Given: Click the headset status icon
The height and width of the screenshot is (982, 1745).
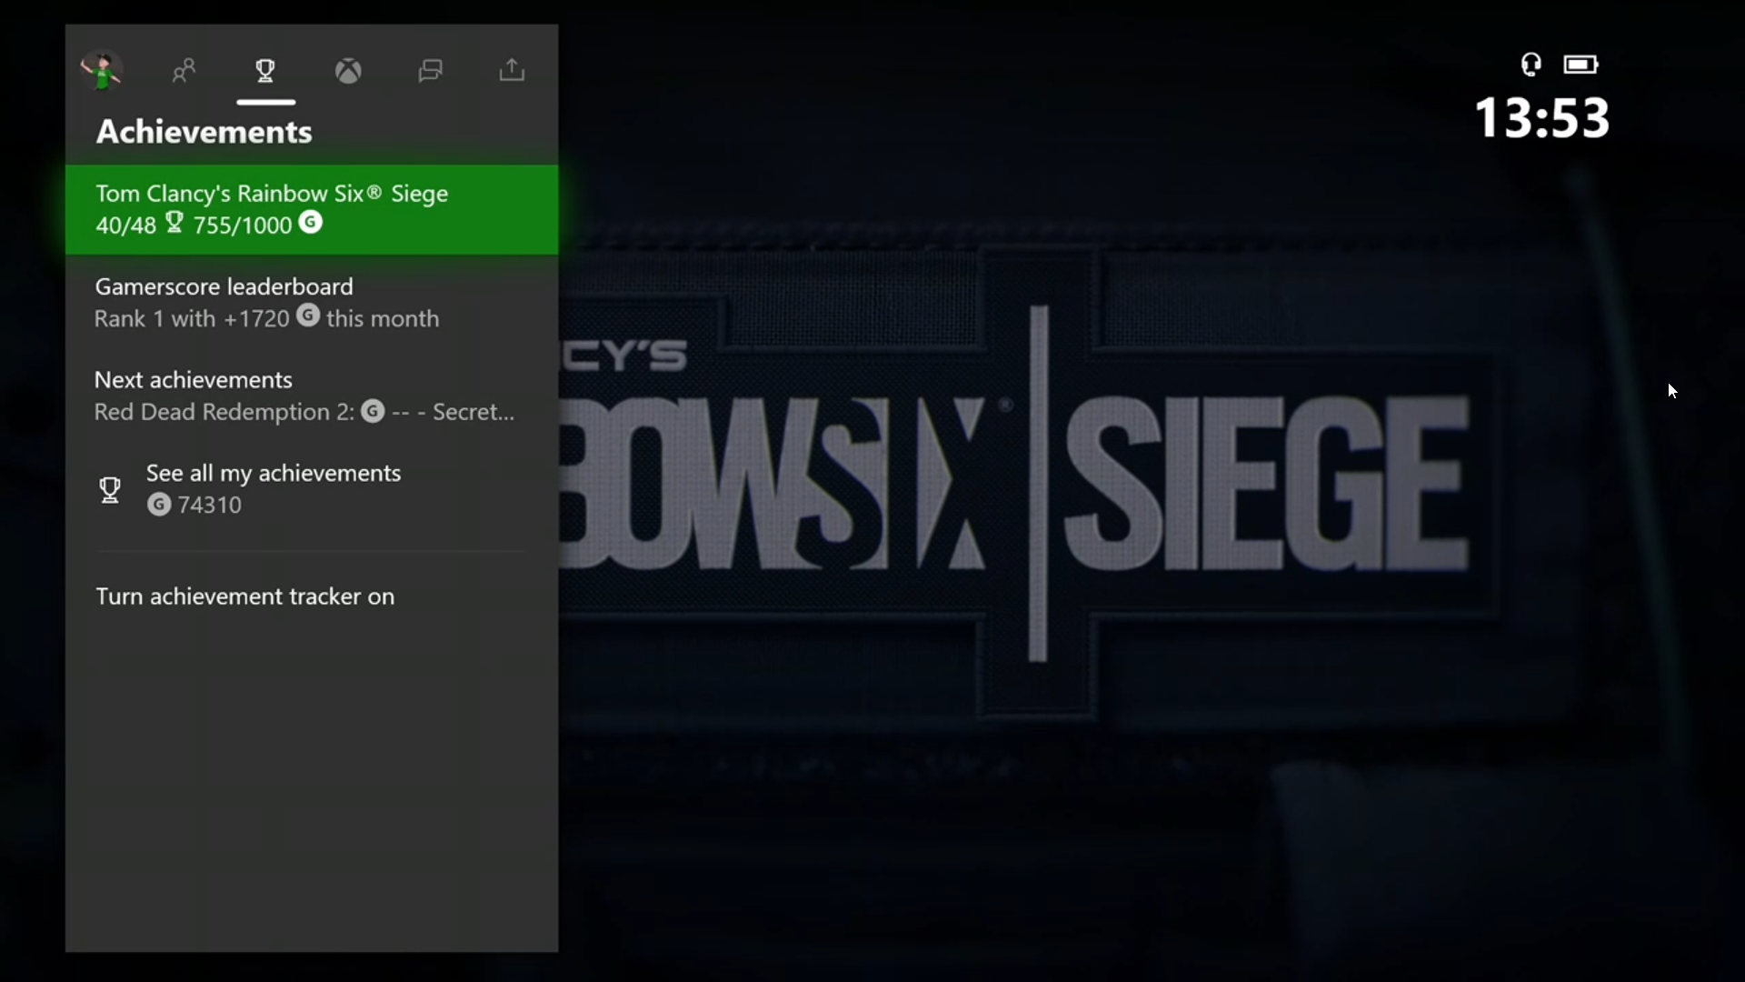Looking at the screenshot, I should coord(1531,65).
